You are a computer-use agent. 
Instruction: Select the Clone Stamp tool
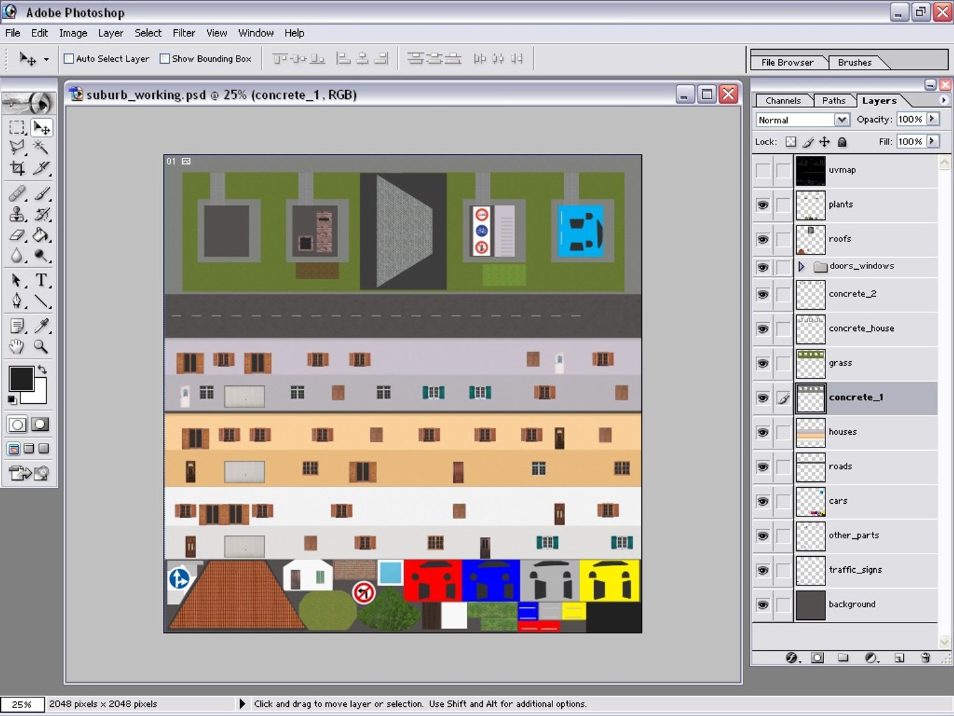point(17,214)
